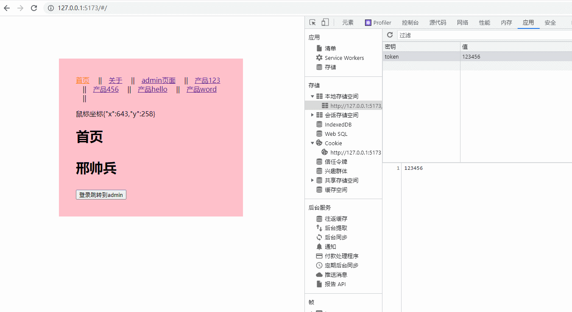Click the 往返缓存 database icon
This screenshot has height=312, width=572.
[x=319, y=219]
